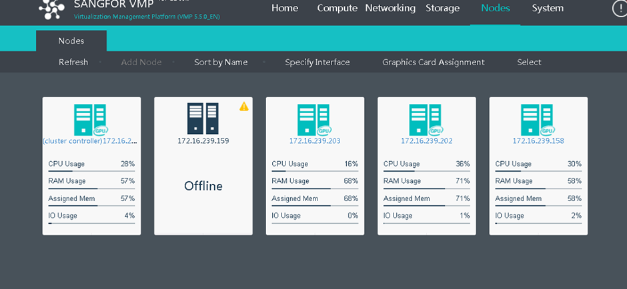Open the Storage menu
This screenshot has height=289, width=627.
click(442, 9)
